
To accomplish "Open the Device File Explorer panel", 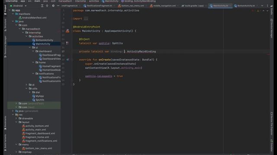I will coord(271,124).
